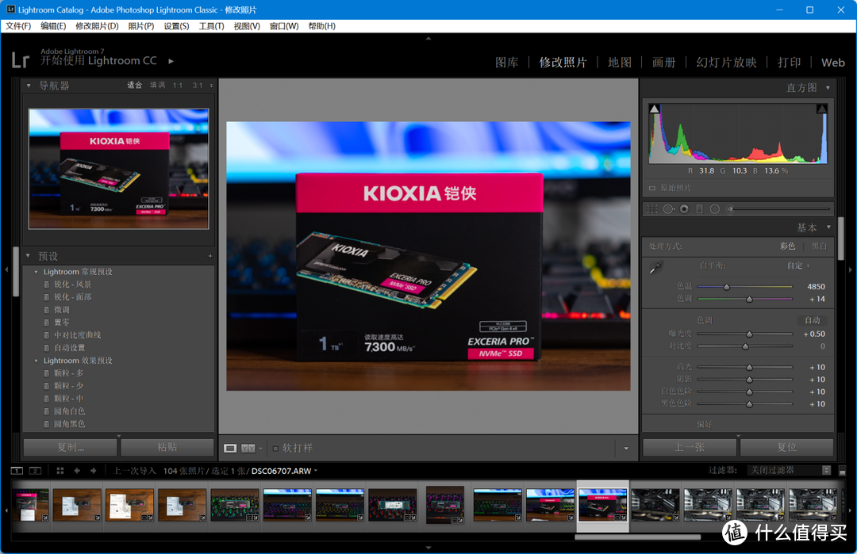Select the Adjustment Brush tool
Viewport: 857px width, 554px height.
[730, 208]
